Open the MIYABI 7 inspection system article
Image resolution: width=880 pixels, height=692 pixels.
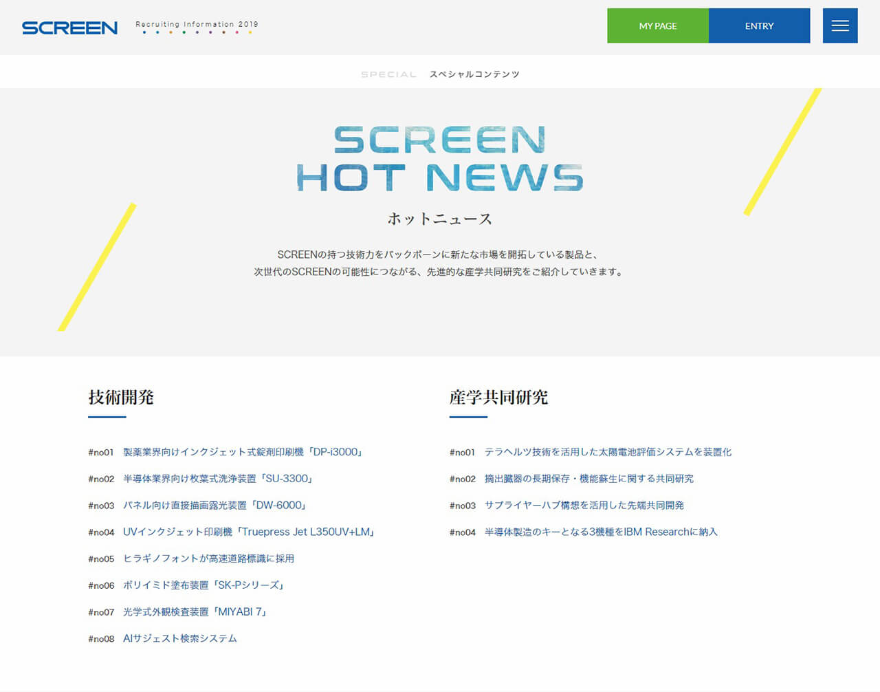point(195,612)
